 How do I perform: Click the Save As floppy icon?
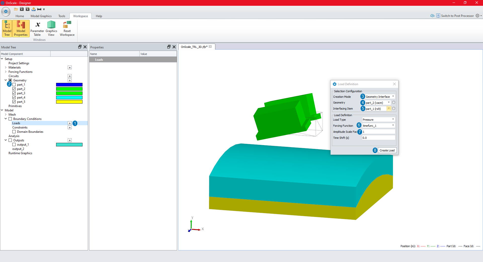click(x=28, y=9)
